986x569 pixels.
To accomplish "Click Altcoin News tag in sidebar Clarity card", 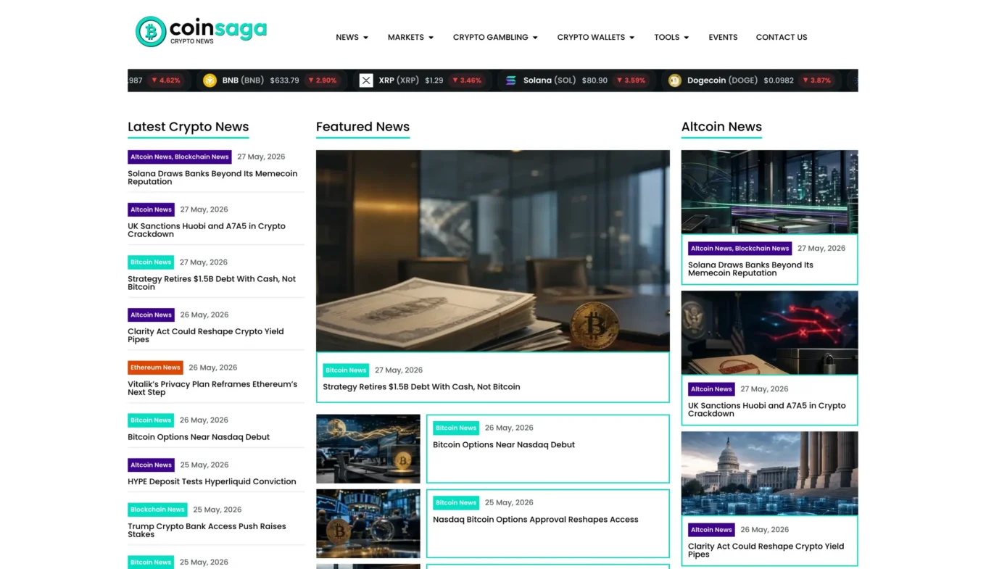I will pos(711,530).
